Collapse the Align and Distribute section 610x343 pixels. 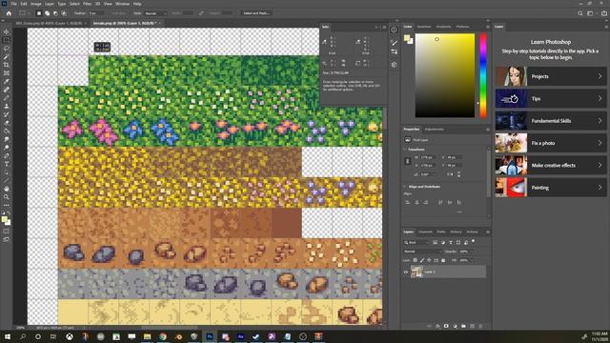404,187
